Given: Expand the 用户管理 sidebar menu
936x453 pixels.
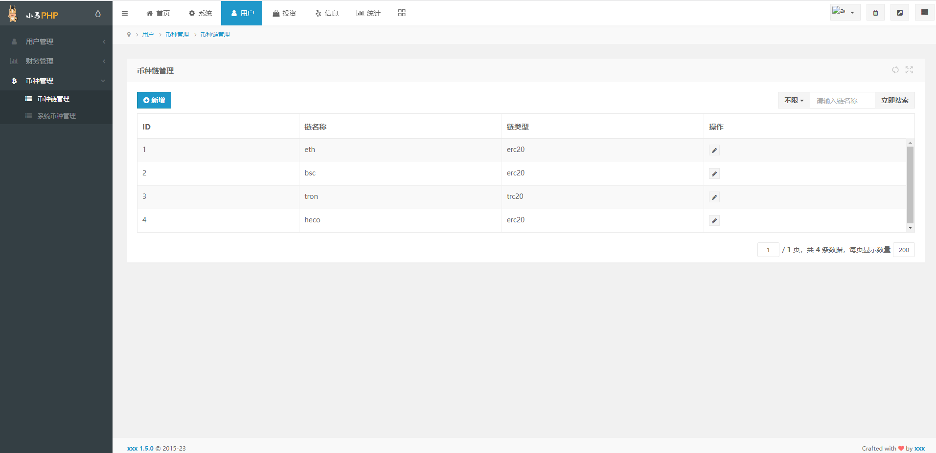Looking at the screenshot, I should click(x=56, y=42).
